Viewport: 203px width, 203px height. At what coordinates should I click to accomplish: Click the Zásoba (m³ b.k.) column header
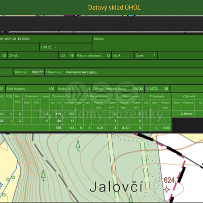pos(62,96)
